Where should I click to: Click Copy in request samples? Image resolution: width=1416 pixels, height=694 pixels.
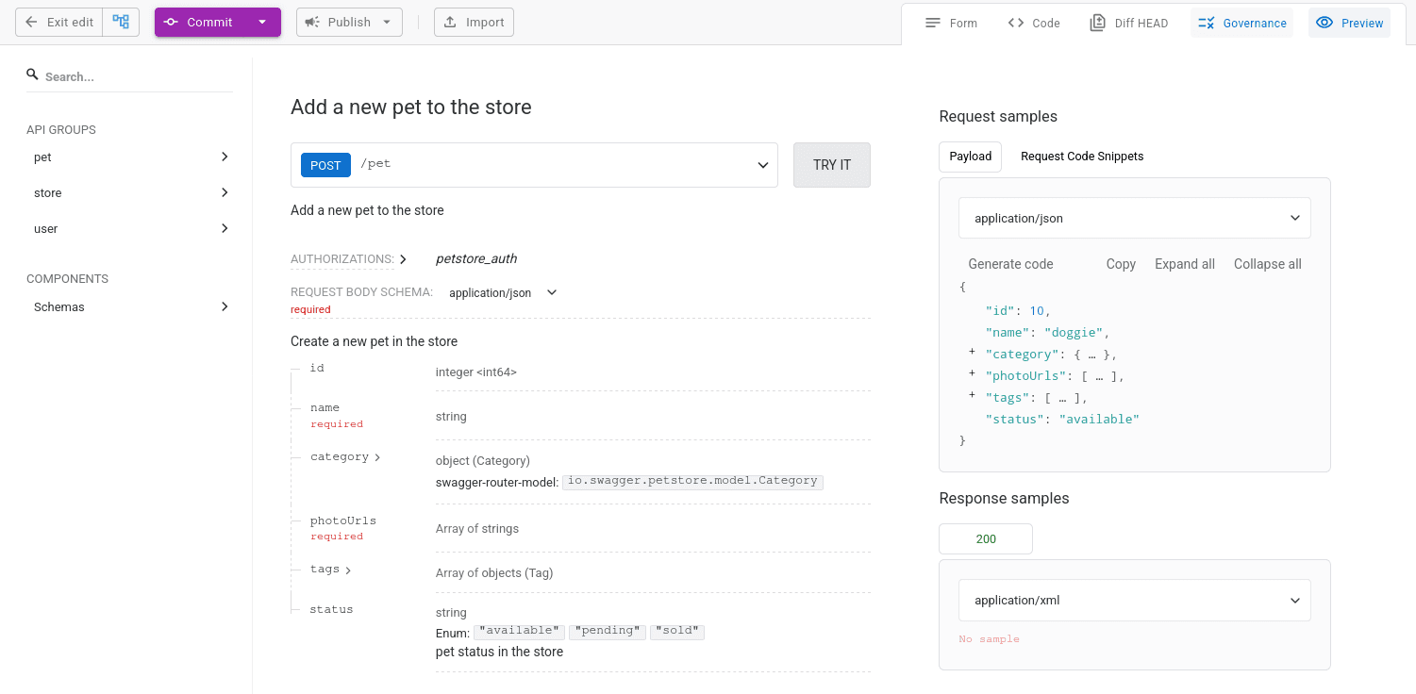(x=1121, y=264)
